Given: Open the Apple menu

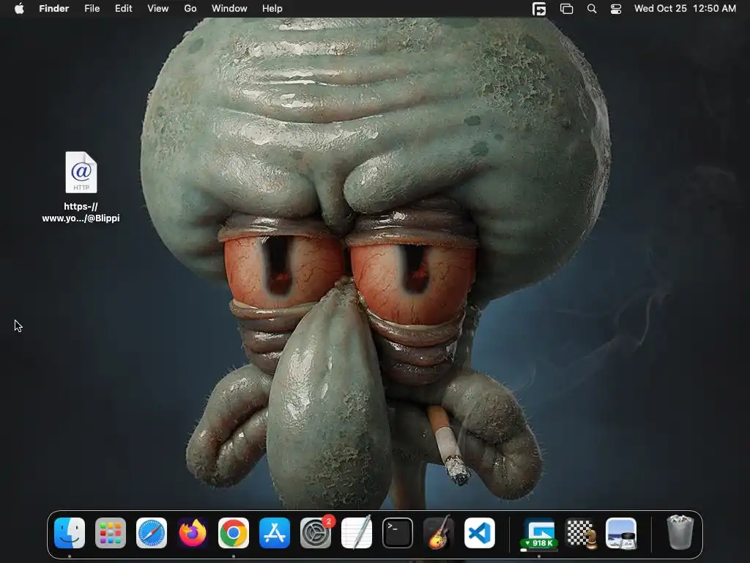Looking at the screenshot, I should coord(19,9).
